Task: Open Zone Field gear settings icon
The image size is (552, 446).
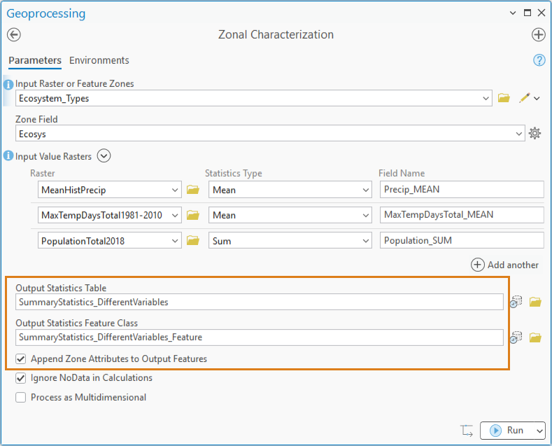Action: click(x=535, y=133)
